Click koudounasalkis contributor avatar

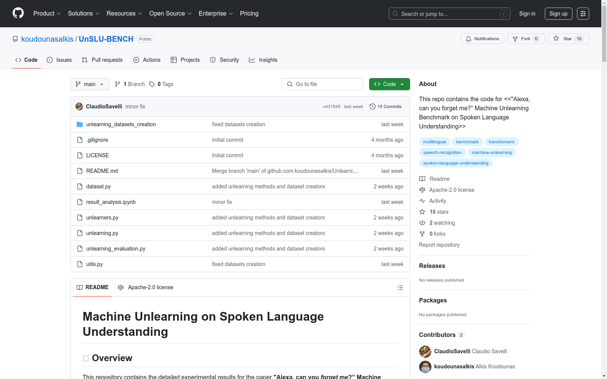pos(425,367)
